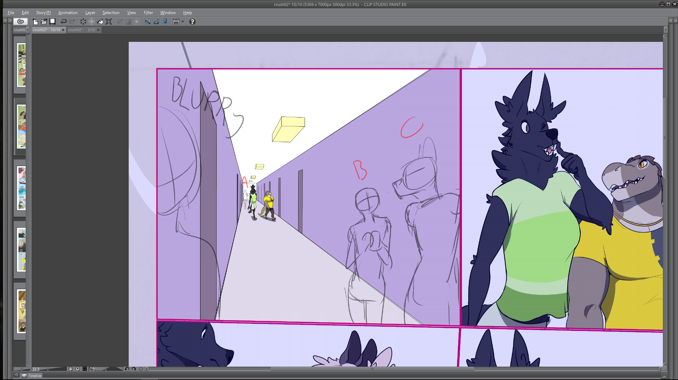Switch to crush02 3/10 tab
Viewport: 678px width, 380px height.
click(x=82, y=30)
